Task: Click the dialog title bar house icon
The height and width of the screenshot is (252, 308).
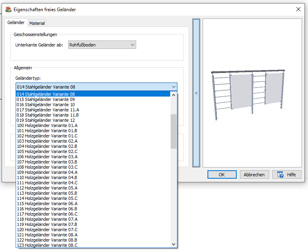Action: (x=8, y=9)
